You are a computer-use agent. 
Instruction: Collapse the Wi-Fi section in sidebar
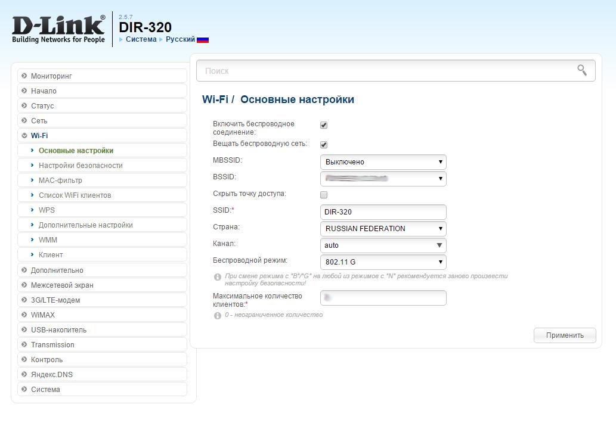[x=39, y=136]
